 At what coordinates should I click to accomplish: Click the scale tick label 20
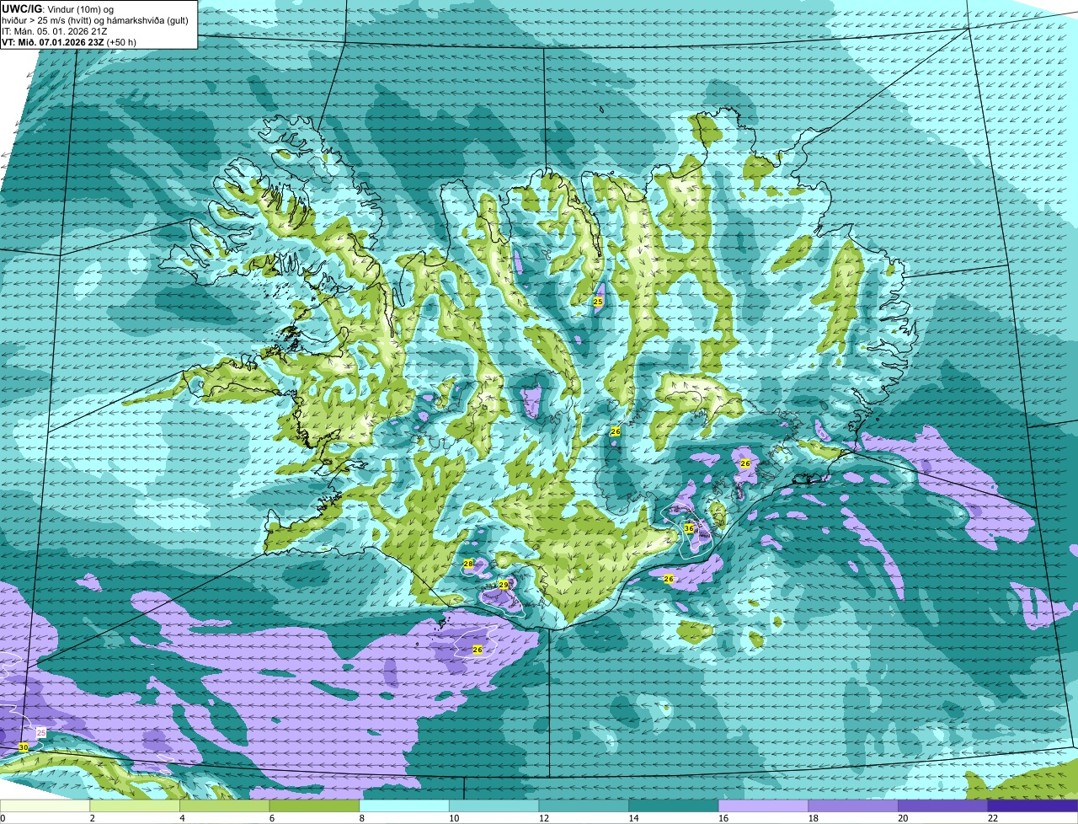coord(903,818)
